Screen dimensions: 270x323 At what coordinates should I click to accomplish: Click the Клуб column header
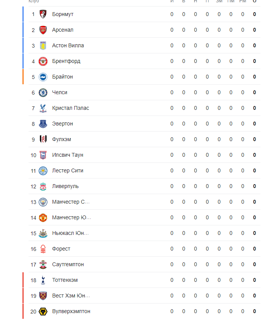(34, 2)
